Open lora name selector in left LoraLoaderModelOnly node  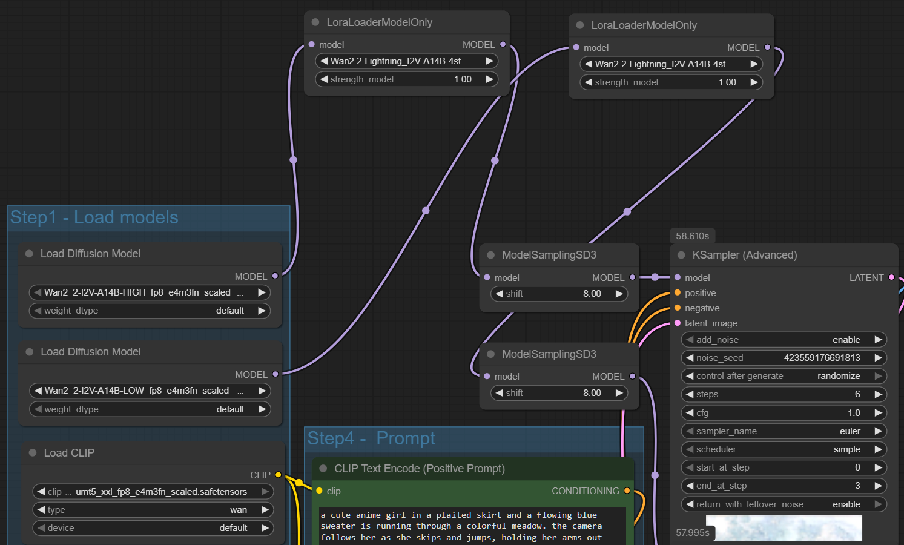click(x=407, y=61)
